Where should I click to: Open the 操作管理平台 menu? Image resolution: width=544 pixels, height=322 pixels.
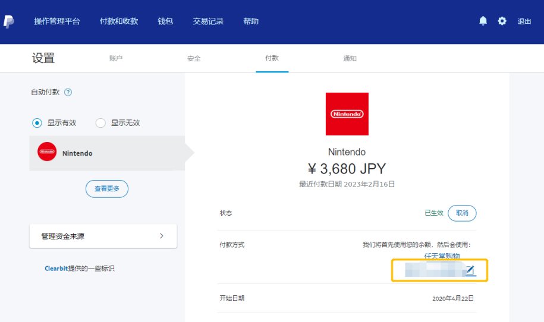click(57, 21)
